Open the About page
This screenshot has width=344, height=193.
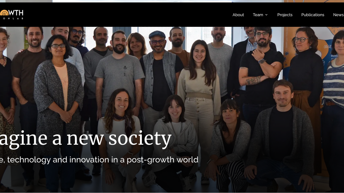(238, 15)
